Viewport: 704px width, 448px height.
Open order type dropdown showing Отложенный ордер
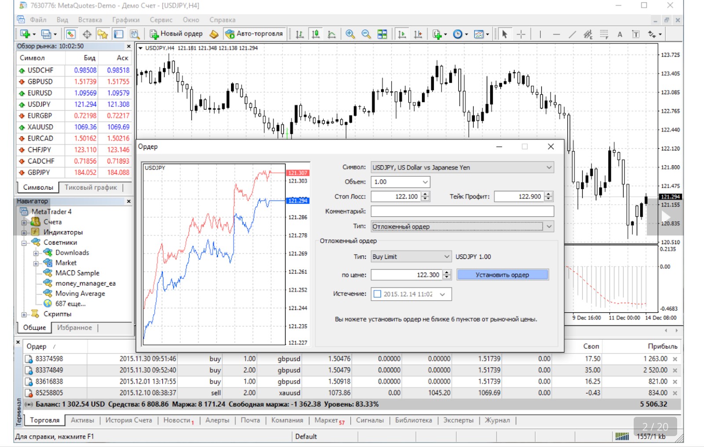[x=549, y=226]
